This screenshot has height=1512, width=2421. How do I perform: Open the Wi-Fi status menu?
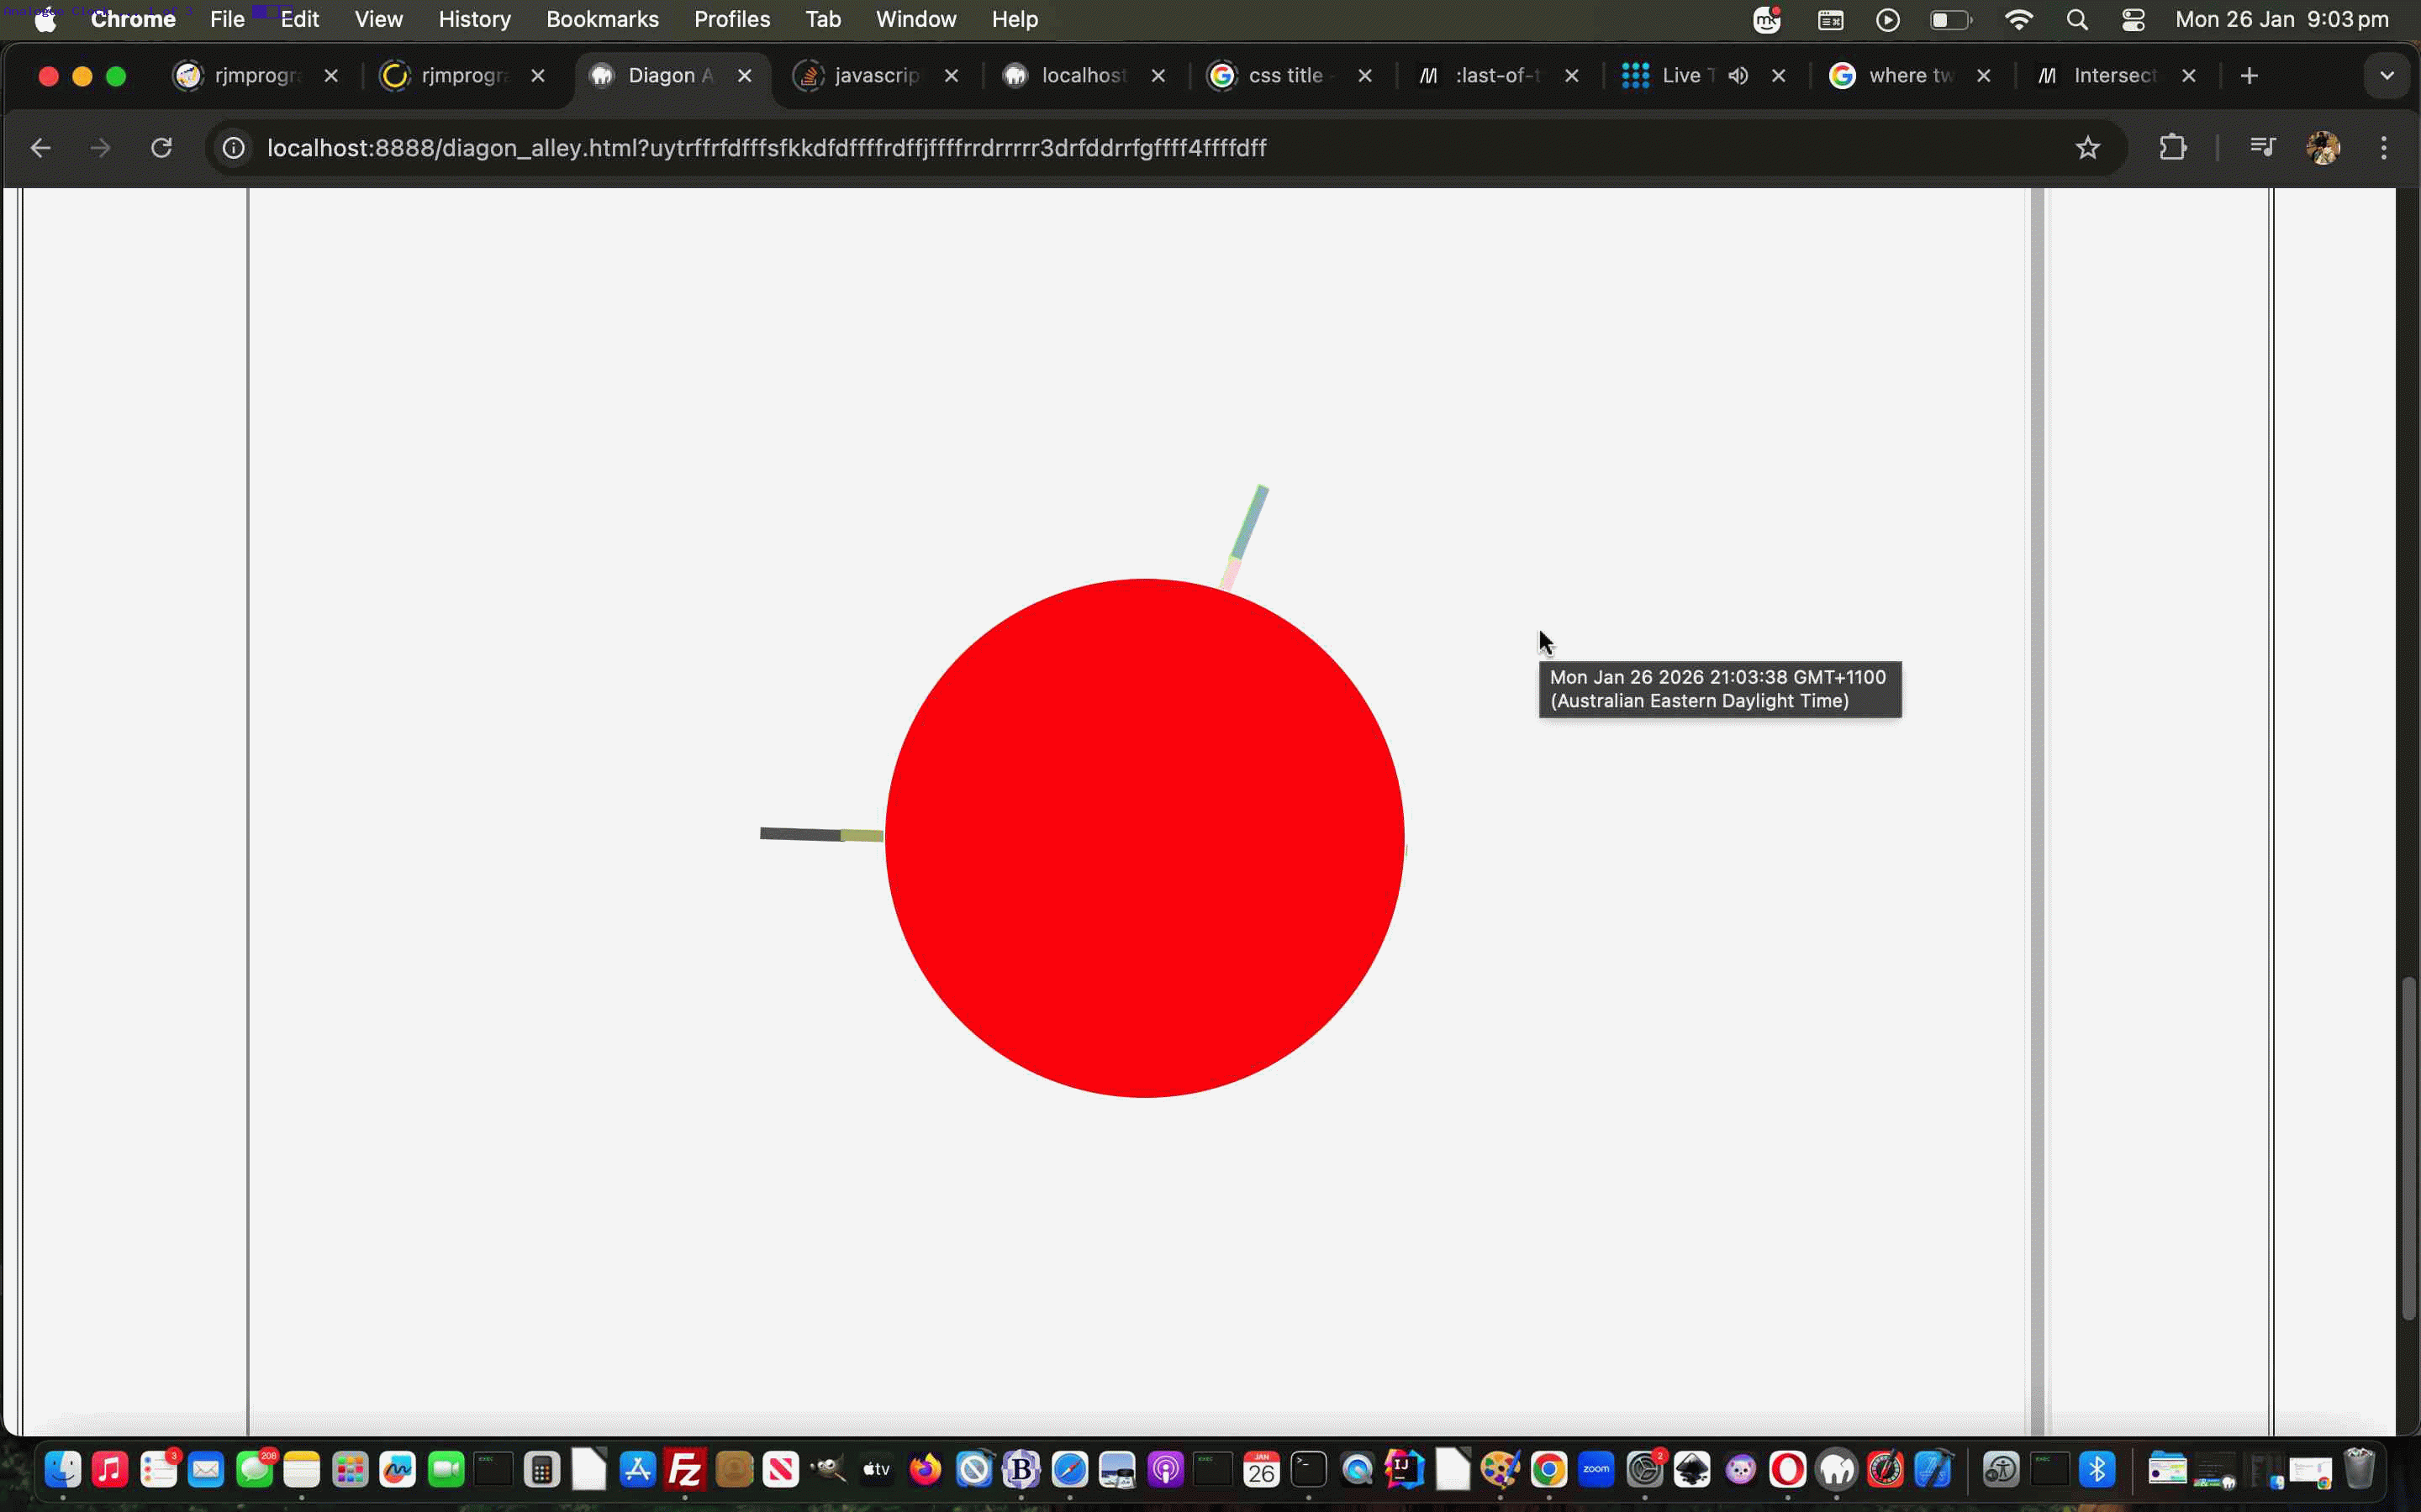click(x=2019, y=20)
